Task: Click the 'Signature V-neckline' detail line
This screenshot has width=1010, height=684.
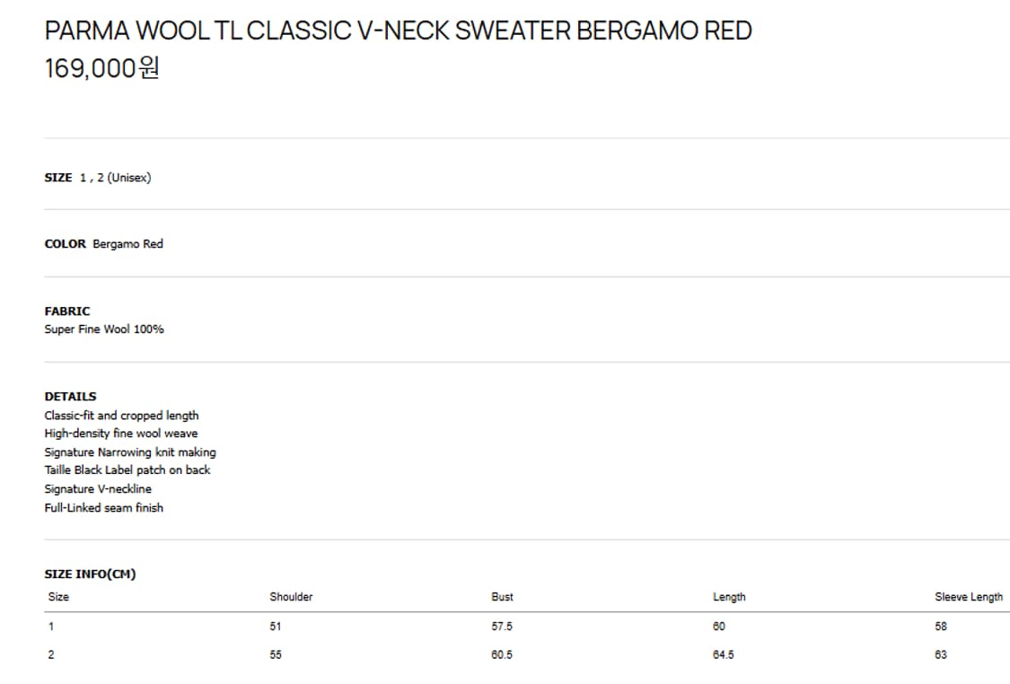Action: (x=98, y=489)
